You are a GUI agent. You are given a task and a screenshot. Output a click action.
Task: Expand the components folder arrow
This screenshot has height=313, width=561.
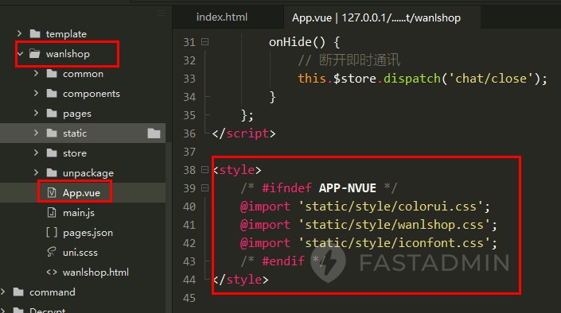pos(36,93)
